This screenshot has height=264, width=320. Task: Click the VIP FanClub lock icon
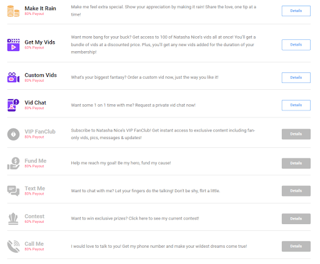(13, 134)
